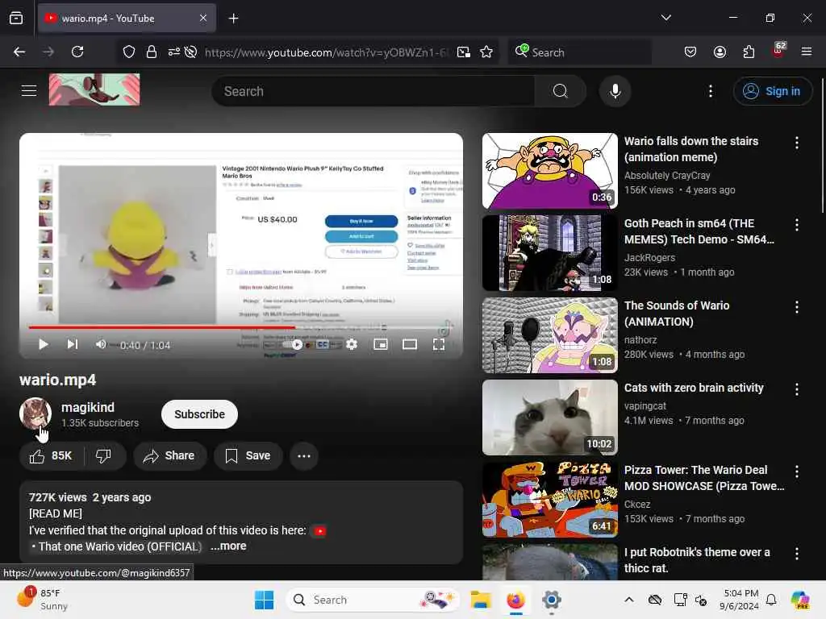The image size is (826, 619).
Task: Click the YouTube search magnifier button
Action: tap(560, 91)
